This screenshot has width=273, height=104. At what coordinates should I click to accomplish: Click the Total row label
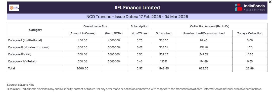coord(12,68)
